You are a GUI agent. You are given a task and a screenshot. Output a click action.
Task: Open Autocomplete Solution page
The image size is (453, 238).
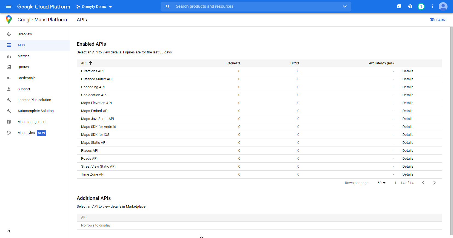tap(36, 111)
